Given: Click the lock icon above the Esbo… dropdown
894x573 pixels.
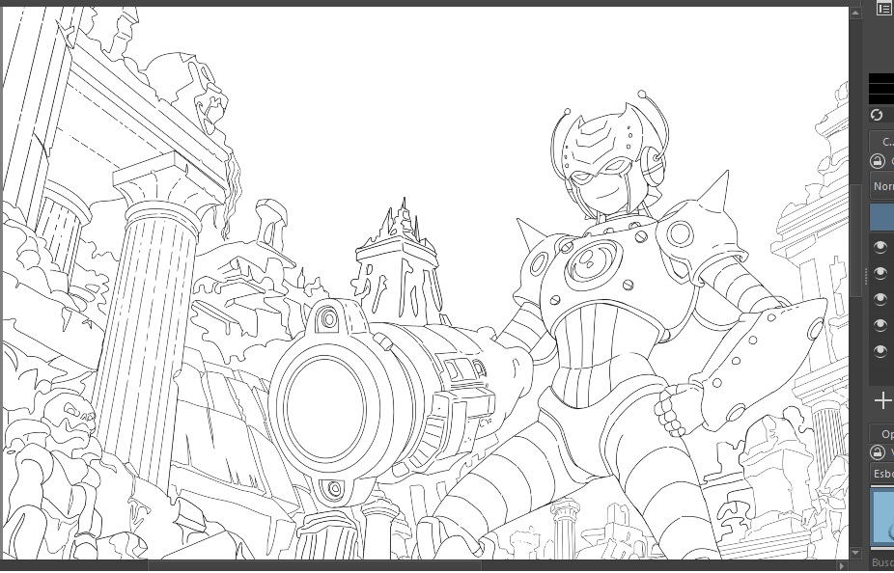Looking at the screenshot, I should pos(878,452).
